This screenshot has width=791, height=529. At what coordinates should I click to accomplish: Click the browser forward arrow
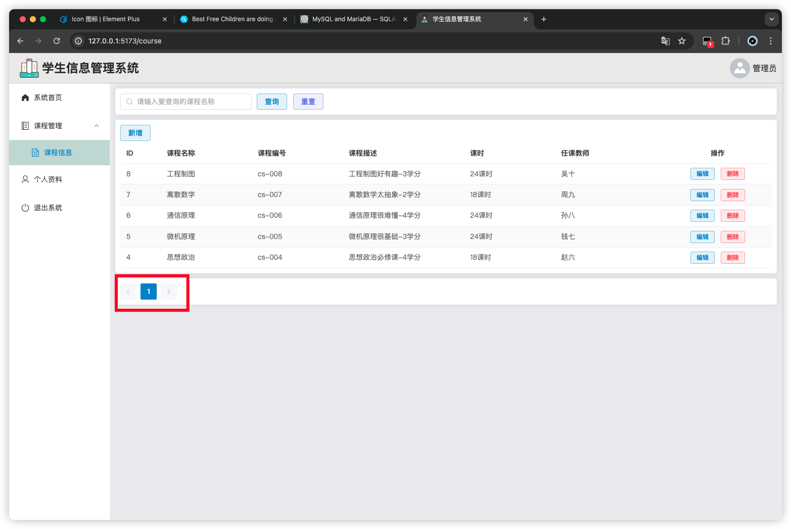38,41
